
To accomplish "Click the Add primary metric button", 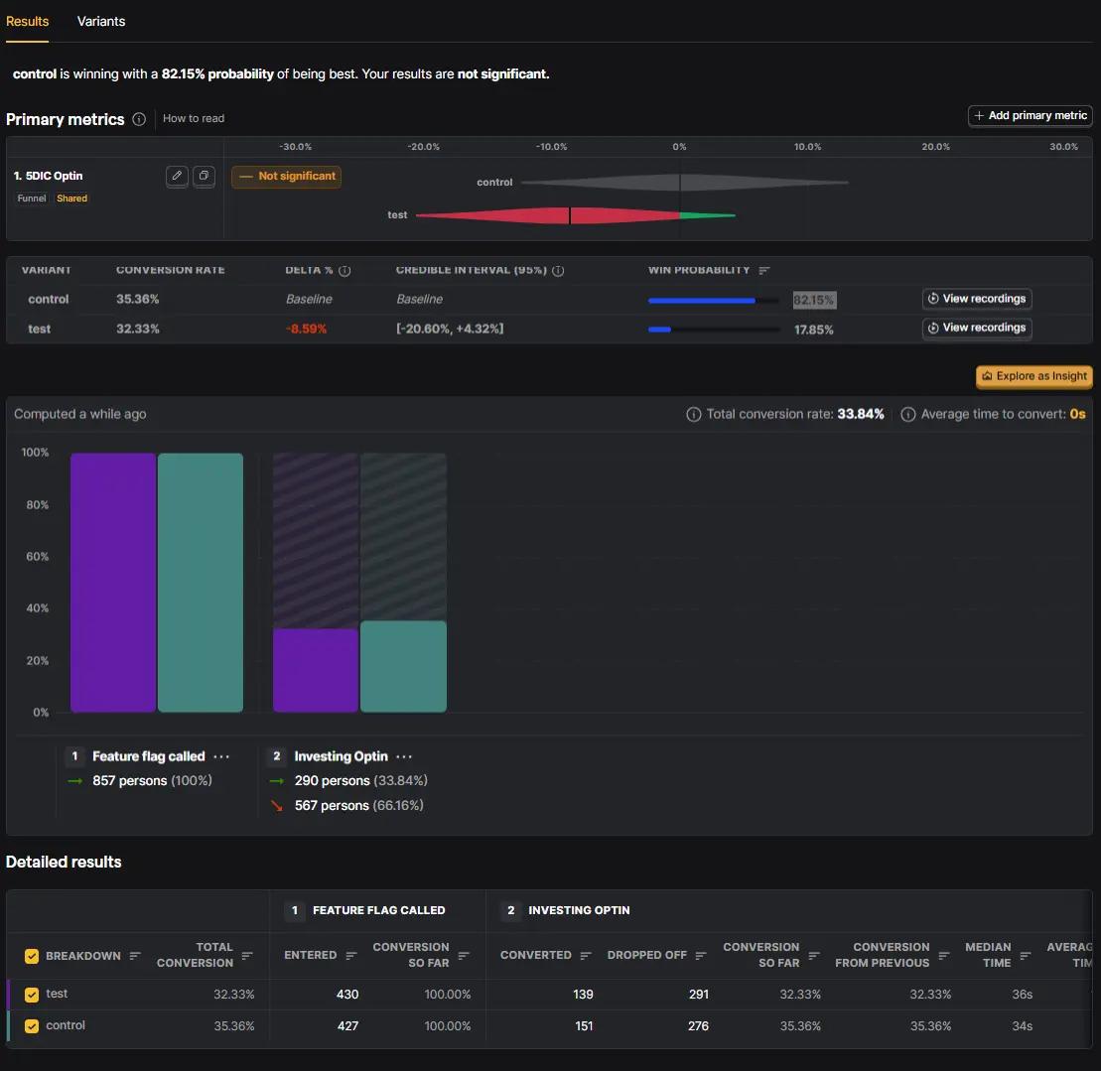I will click(1031, 116).
